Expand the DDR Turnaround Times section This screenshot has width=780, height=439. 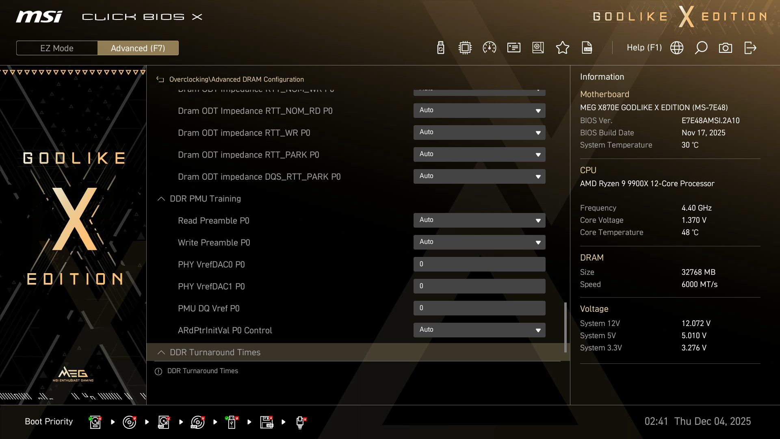point(161,352)
